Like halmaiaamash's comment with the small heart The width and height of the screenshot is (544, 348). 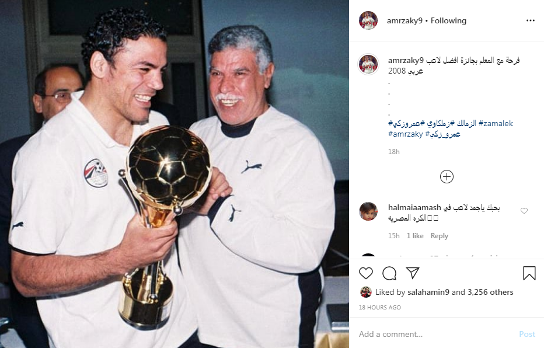pos(524,211)
